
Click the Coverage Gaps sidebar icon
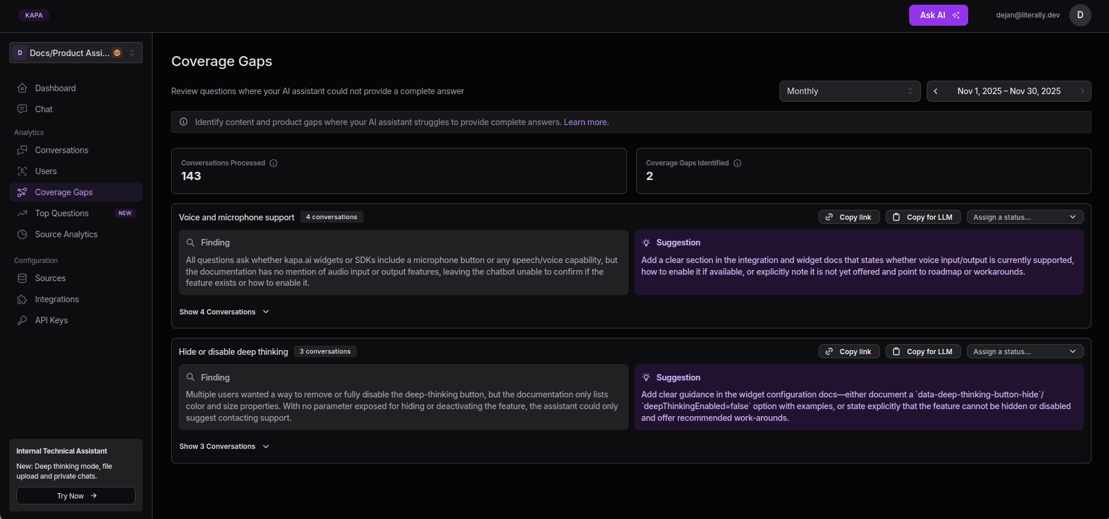(x=22, y=192)
